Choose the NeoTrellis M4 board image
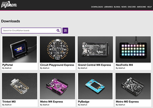Image resolution: width=153 pixels, height=108 pixels. (x=133, y=49)
